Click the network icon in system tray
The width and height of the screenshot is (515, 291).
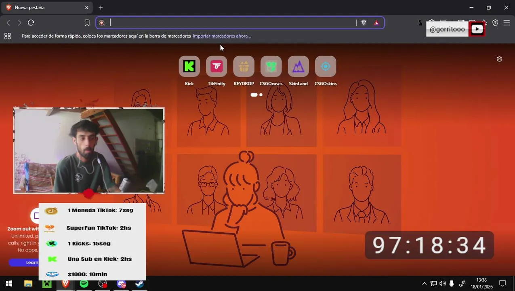[x=433, y=284]
